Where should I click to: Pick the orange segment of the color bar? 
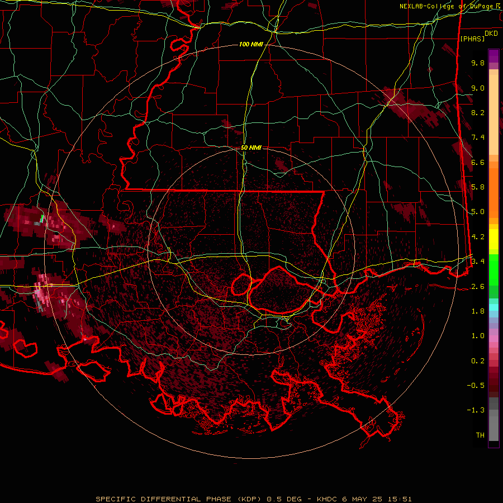(493, 192)
